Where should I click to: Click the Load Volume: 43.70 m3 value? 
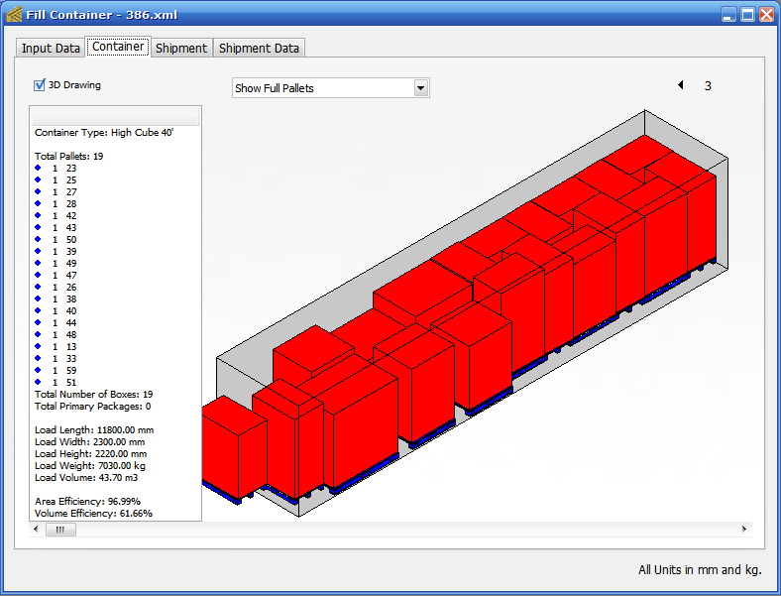pyautogui.click(x=86, y=478)
